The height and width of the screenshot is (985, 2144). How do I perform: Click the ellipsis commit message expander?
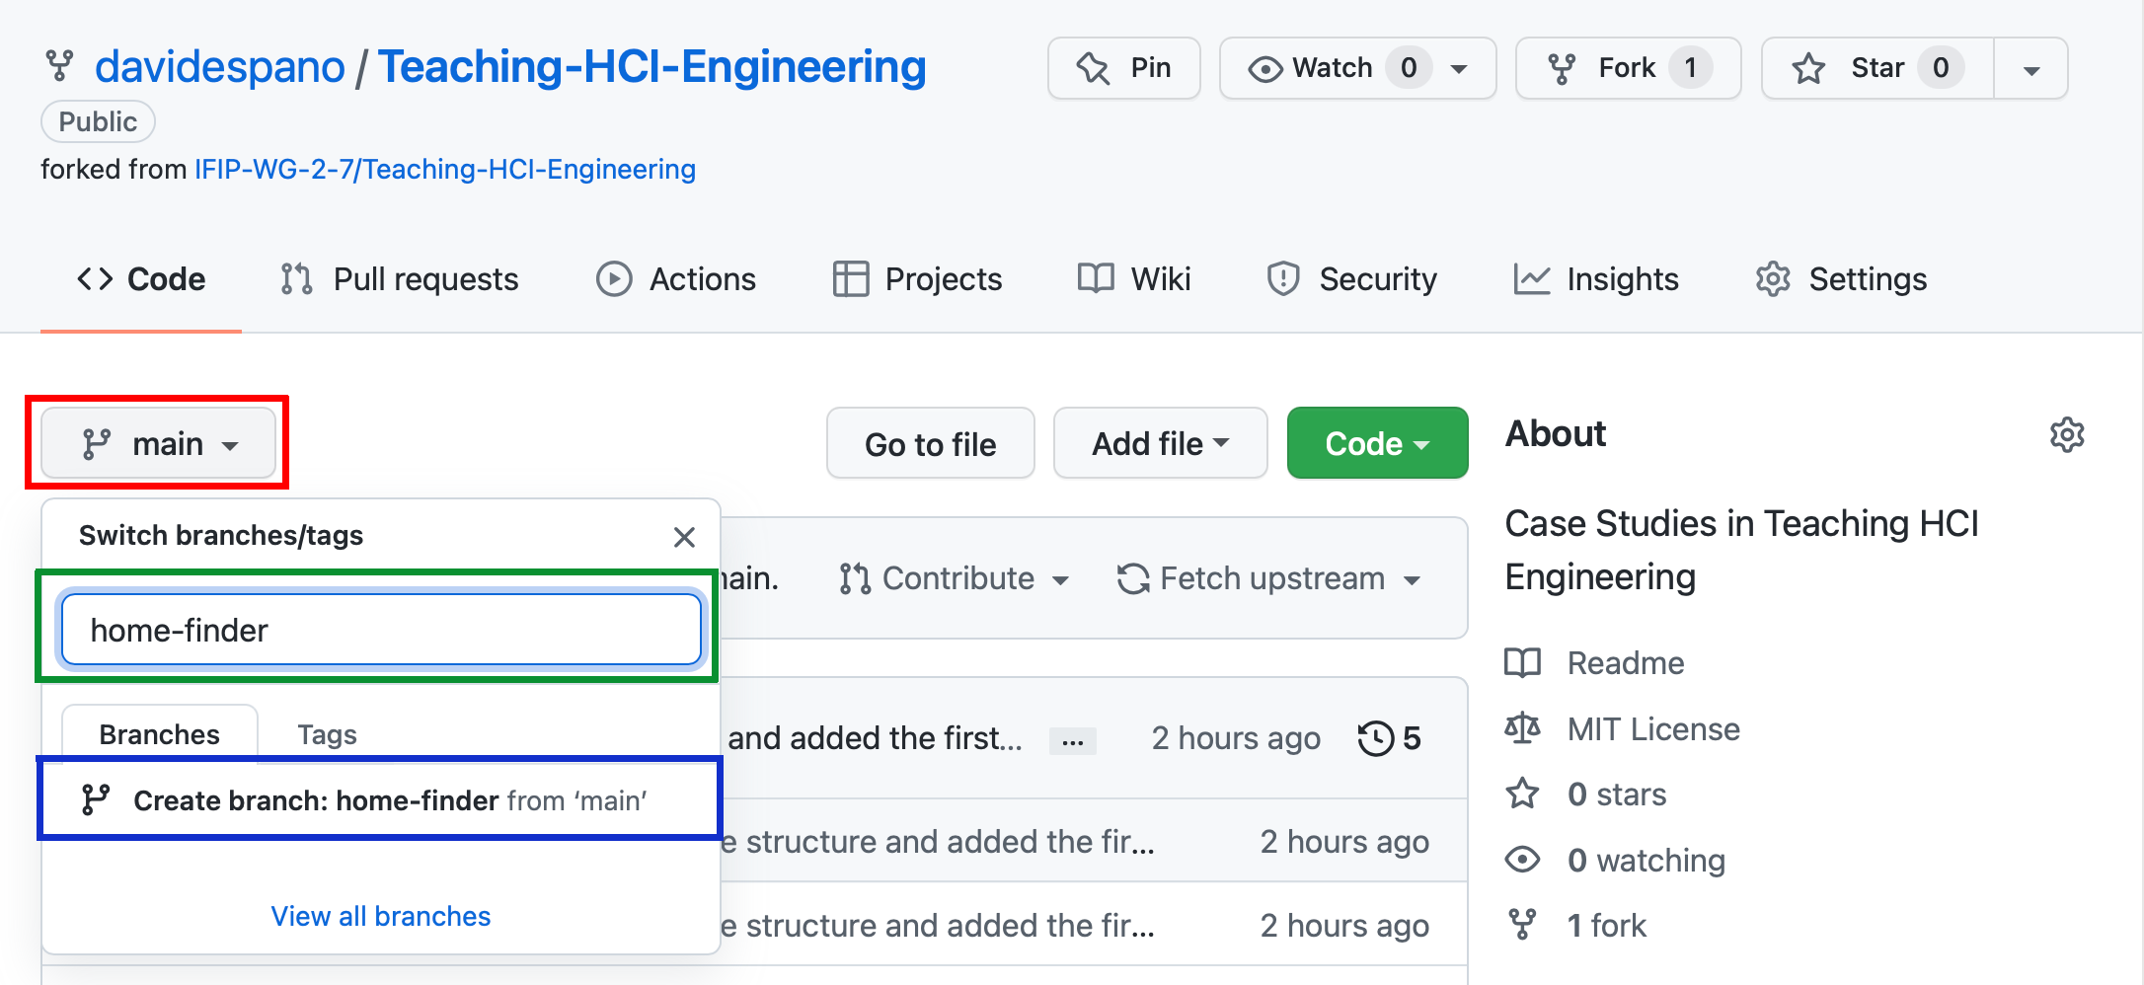coord(1072,740)
